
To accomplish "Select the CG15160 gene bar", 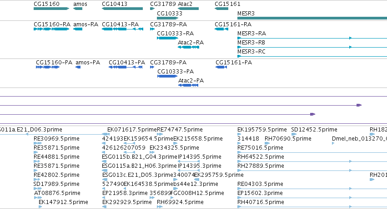I will [51, 9].
